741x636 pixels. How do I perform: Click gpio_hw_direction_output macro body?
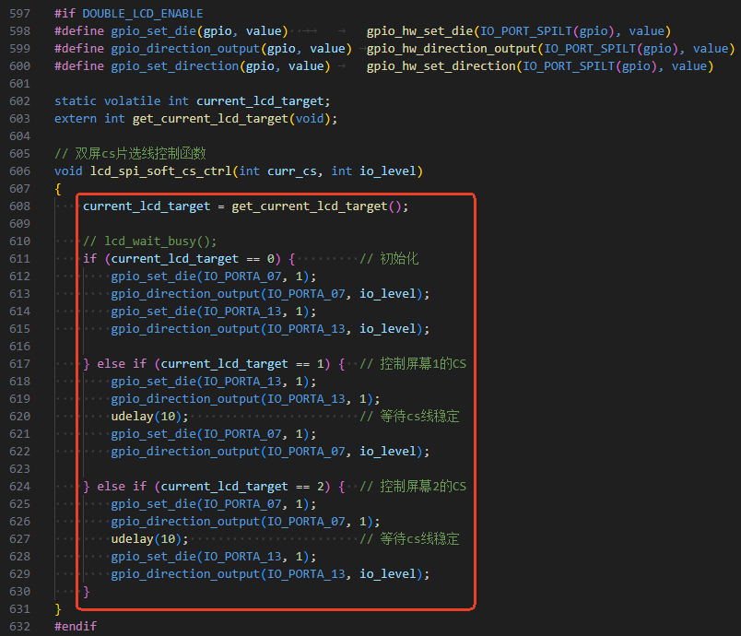pos(550,49)
